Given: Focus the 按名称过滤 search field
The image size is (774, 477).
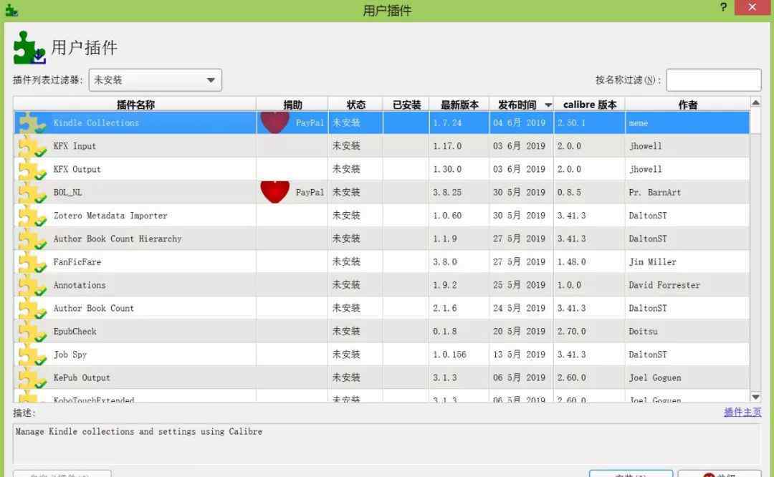Looking at the screenshot, I should [x=713, y=80].
